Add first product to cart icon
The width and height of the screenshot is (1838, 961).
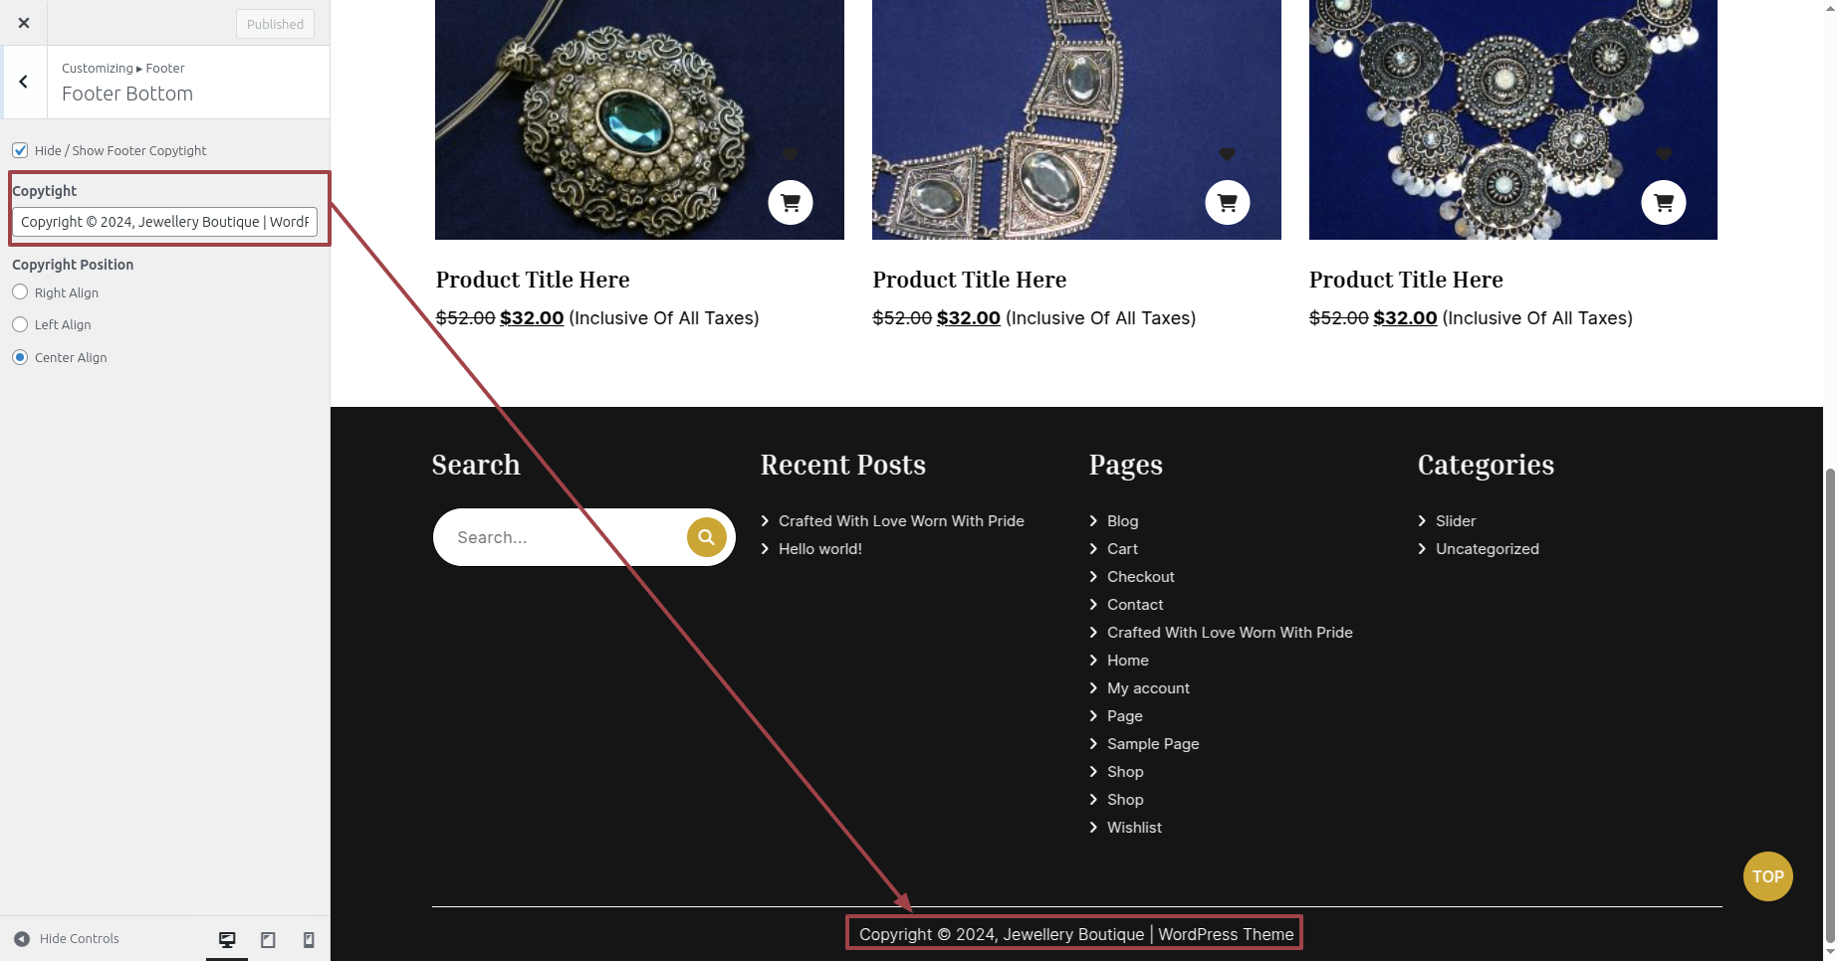click(791, 203)
